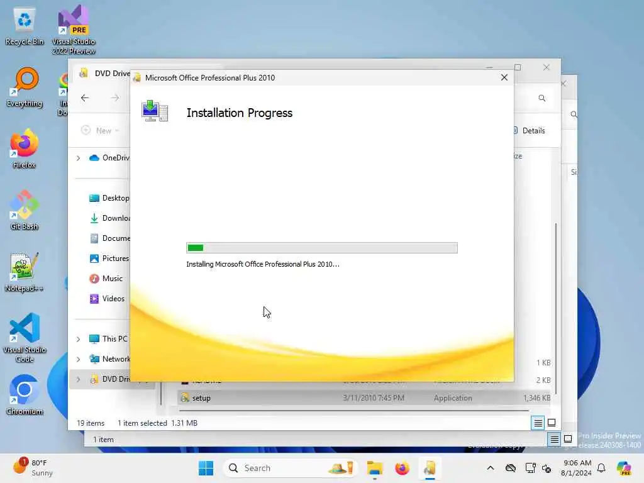This screenshot has height=483, width=644.
Task: Select Videos in the navigation pane
Action: tap(107, 299)
